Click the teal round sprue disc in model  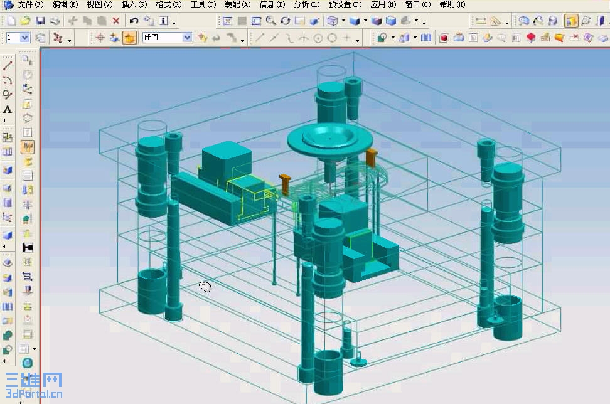click(x=329, y=141)
